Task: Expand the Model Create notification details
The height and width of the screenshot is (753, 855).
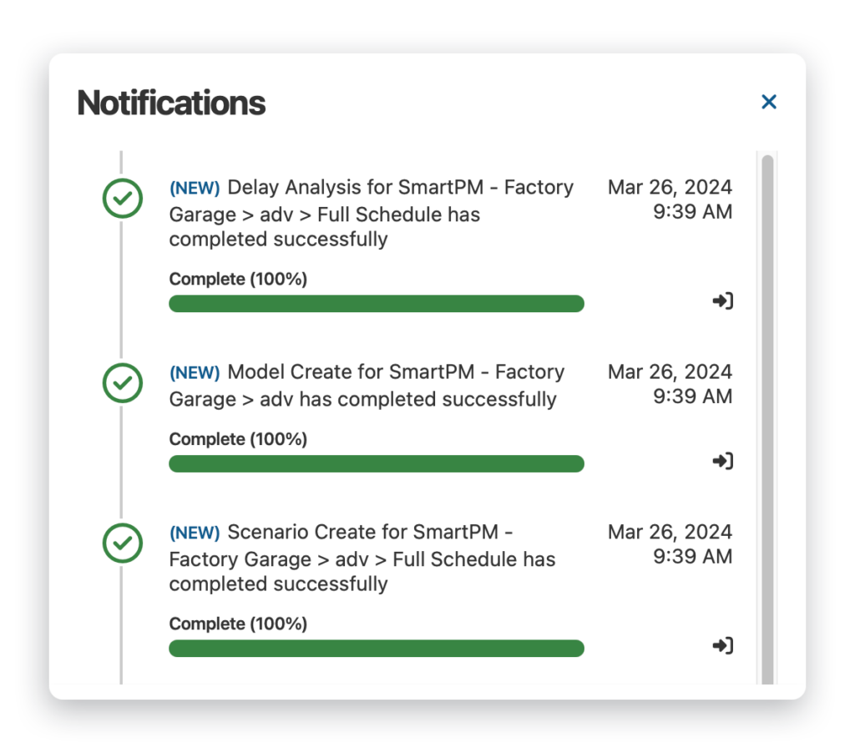Action: (367, 385)
